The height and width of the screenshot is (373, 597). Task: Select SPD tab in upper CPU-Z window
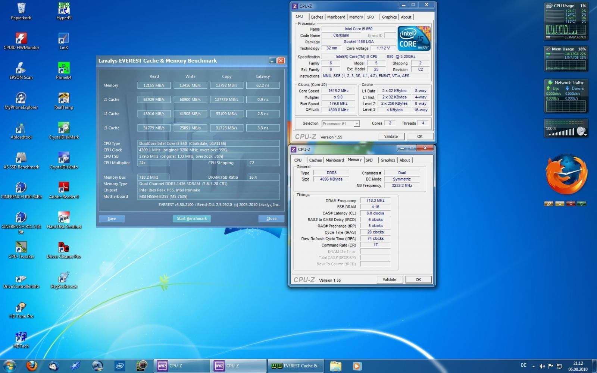tap(371, 17)
